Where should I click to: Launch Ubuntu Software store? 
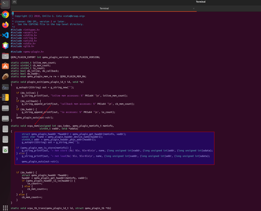coord(5,66)
